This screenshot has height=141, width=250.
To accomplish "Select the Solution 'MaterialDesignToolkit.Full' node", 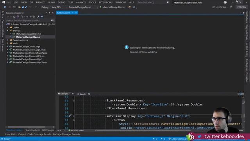I will pos(31,24).
